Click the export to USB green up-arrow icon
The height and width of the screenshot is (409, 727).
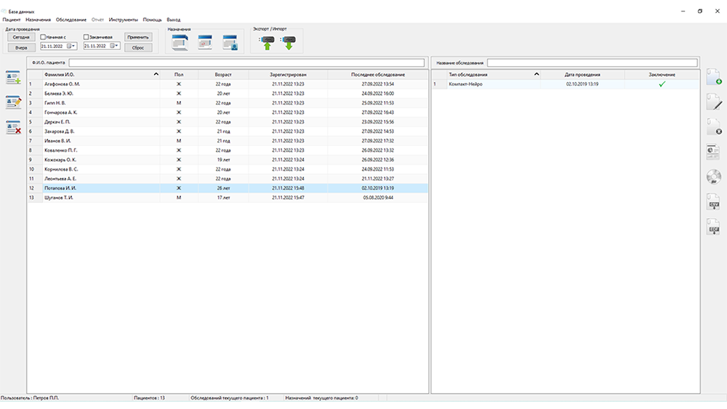click(x=267, y=42)
